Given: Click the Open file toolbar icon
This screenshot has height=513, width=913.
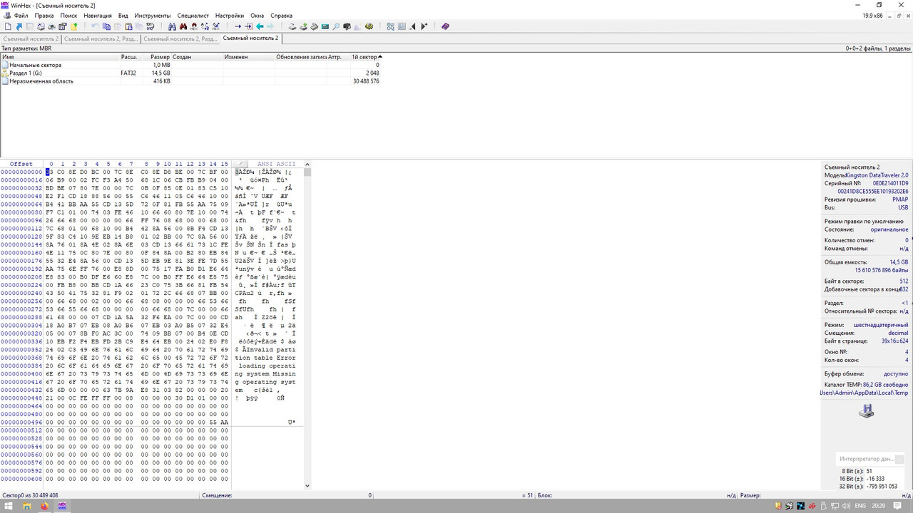Looking at the screenshot, I should coord(19,26).
